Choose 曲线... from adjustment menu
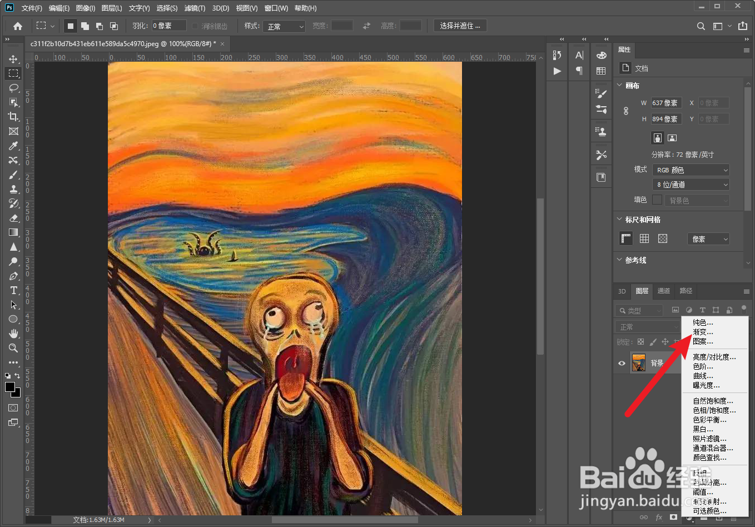Image resolution: width=755 pixels, height=527 pixels. click(703, 376)
